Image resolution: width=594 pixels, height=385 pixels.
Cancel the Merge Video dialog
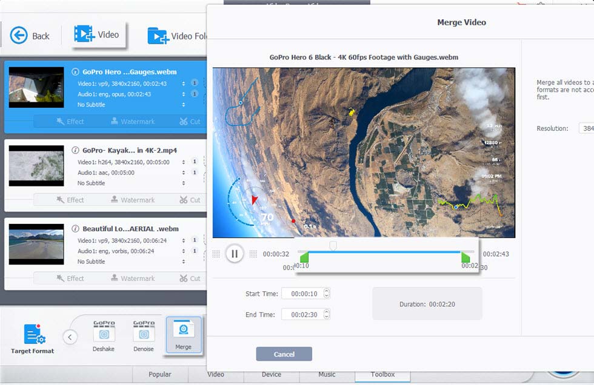[284, 354]
